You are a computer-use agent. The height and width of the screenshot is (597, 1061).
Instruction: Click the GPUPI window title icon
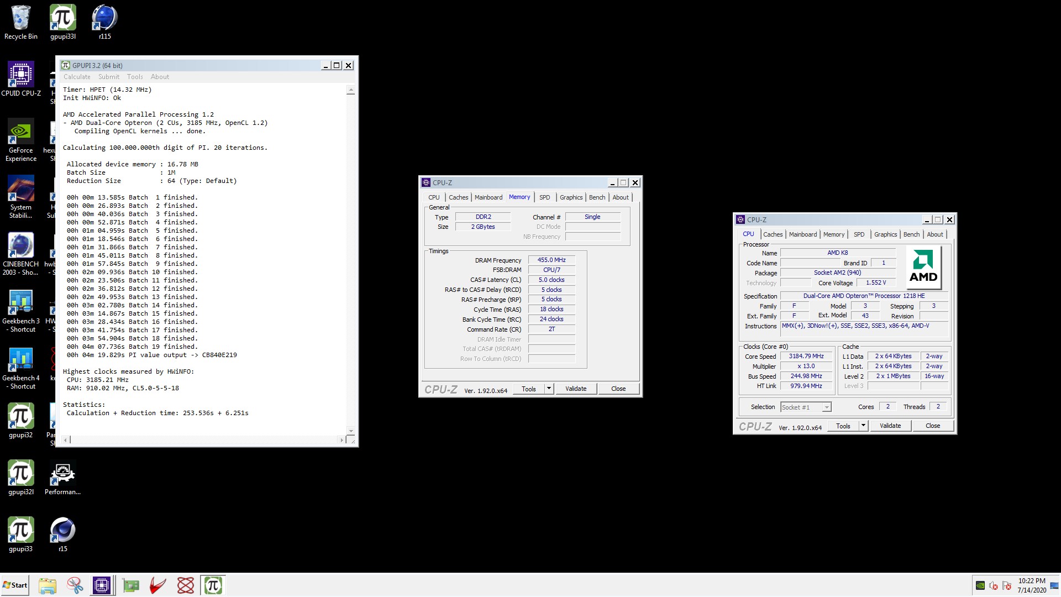(66, 65)
